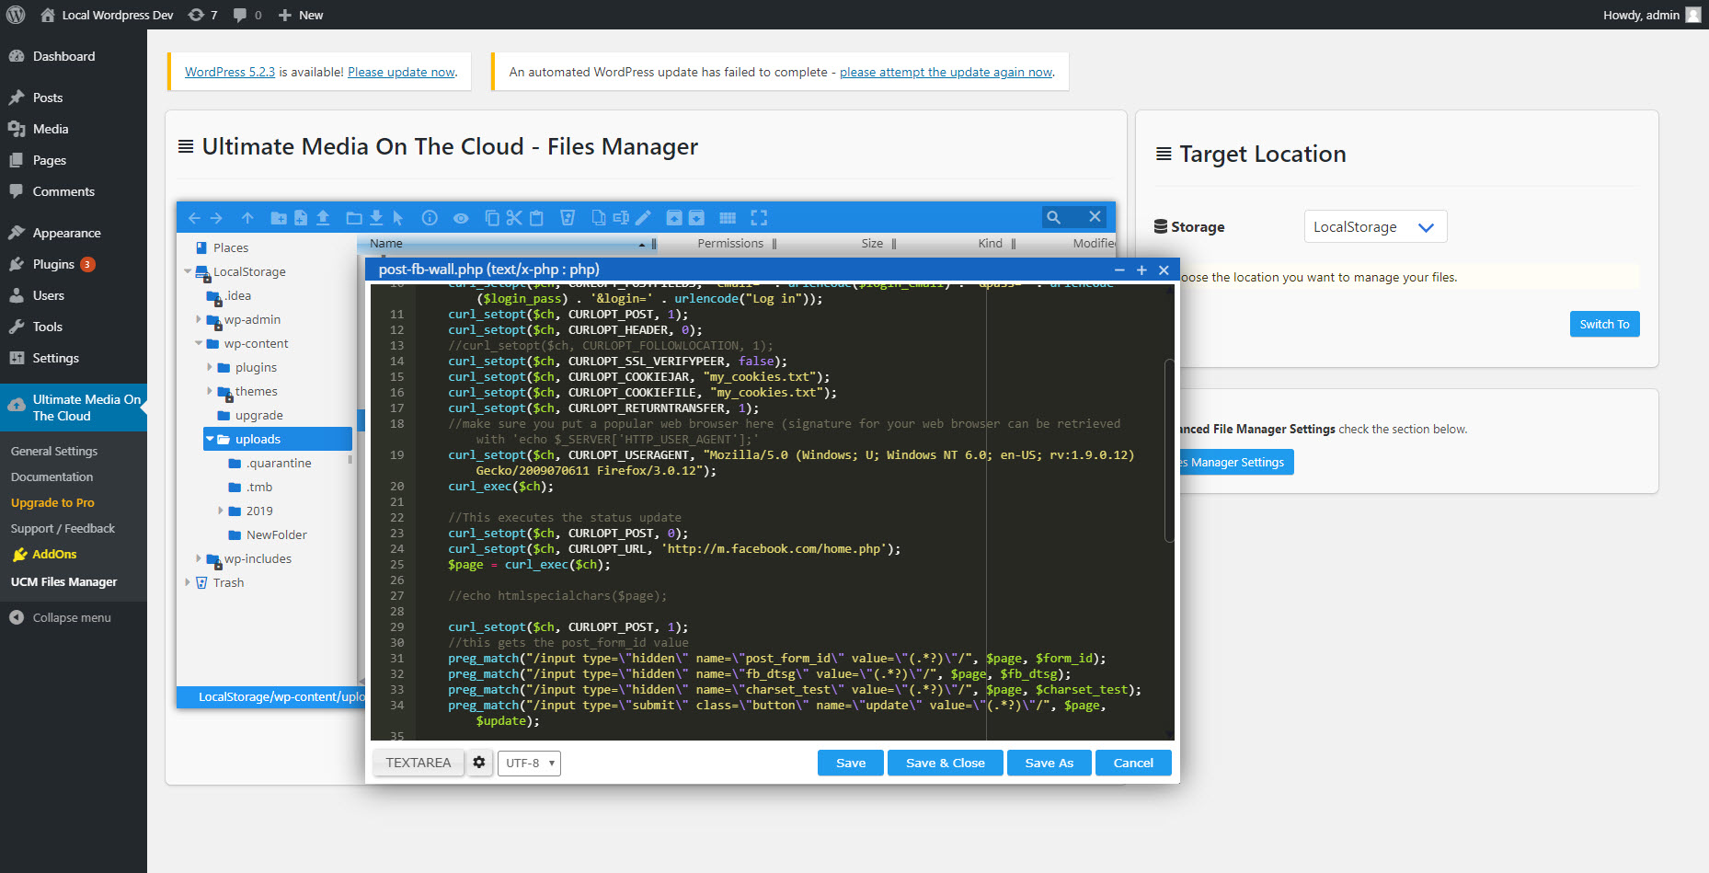Expand the themes folder arrow
The width and height of the screenshot is (1709, 873).
pos(210,391)
